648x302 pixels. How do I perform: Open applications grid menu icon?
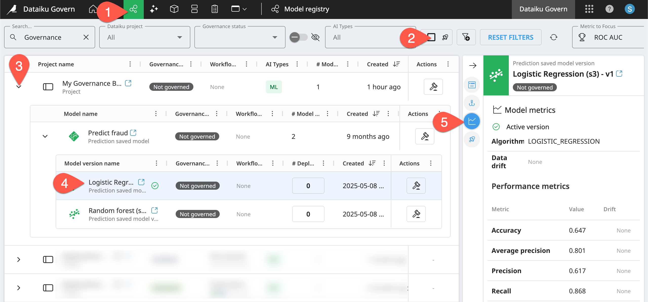pos(589,9)
